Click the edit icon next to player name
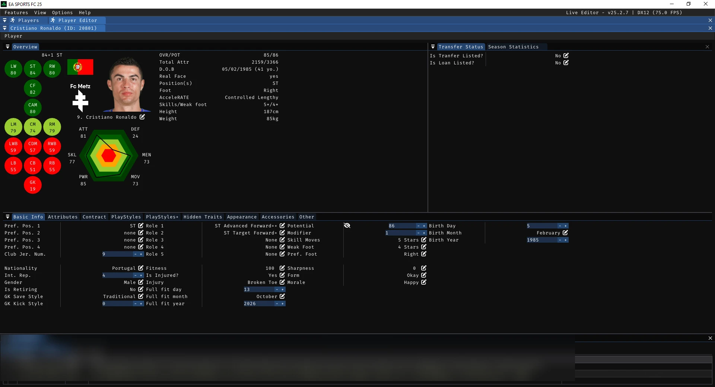This screenshot has height=387, width=715. coord(142,117)
